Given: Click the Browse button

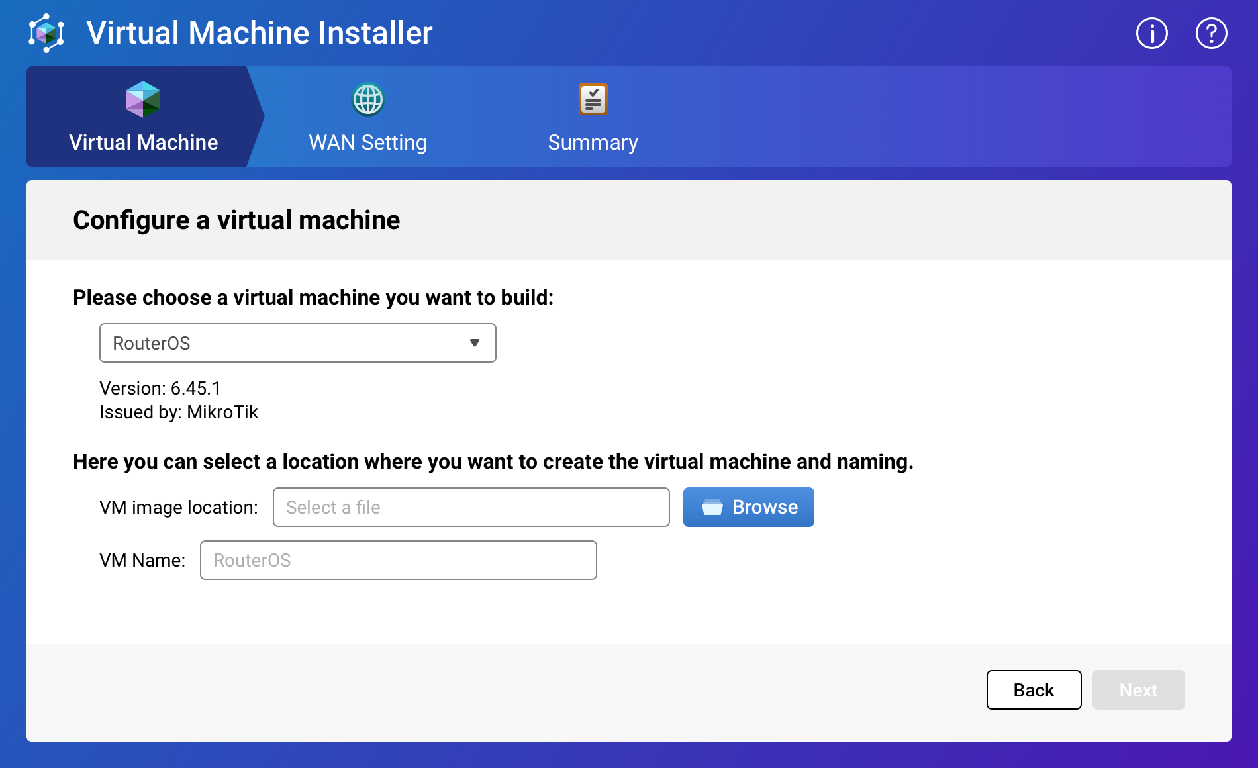Looking at the screenshot, I should tap(749, 507).
